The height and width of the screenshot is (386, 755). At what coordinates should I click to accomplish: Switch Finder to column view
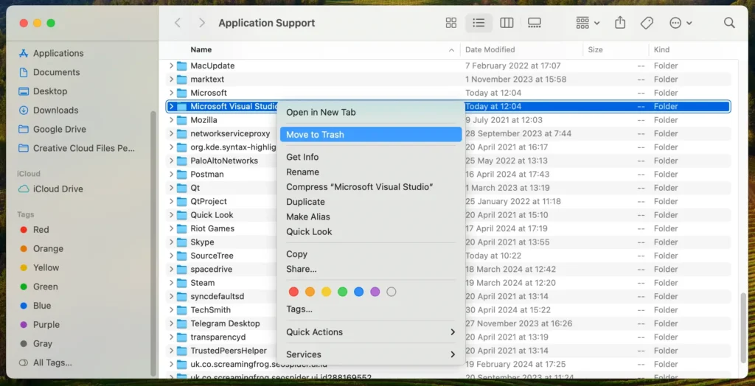(x=507, y=23)
